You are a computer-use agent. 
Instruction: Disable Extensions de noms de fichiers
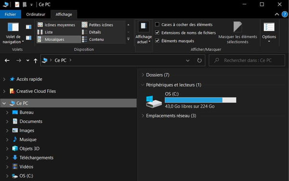157,32
